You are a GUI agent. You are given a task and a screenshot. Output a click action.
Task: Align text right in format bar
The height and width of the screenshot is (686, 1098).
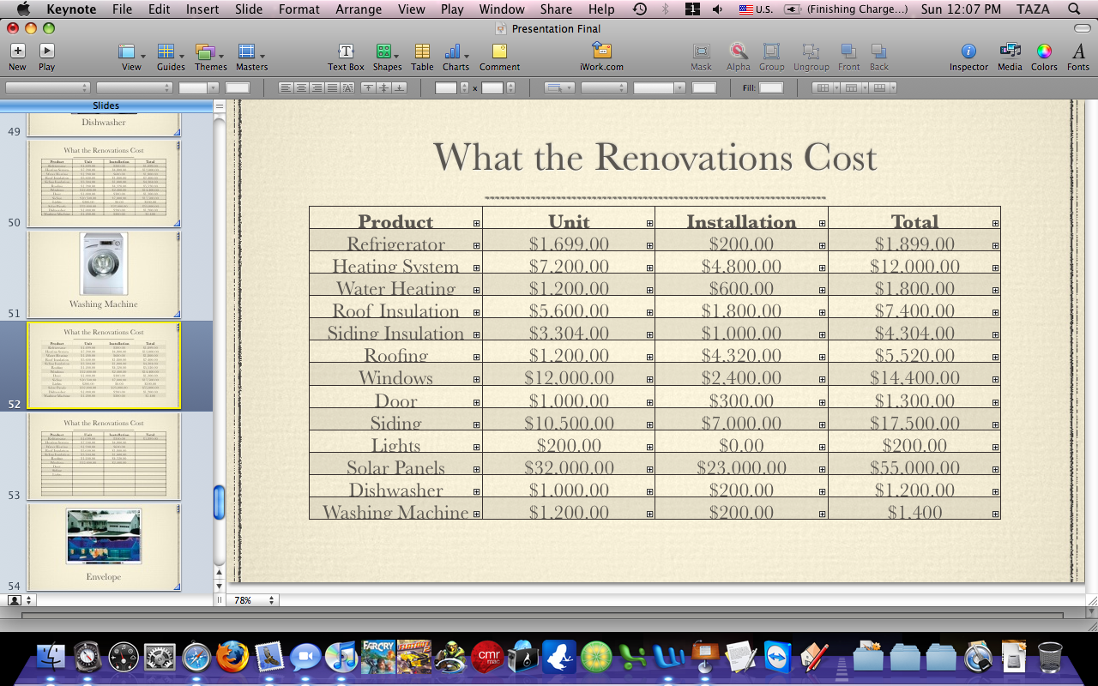click(x=317, y=87)
